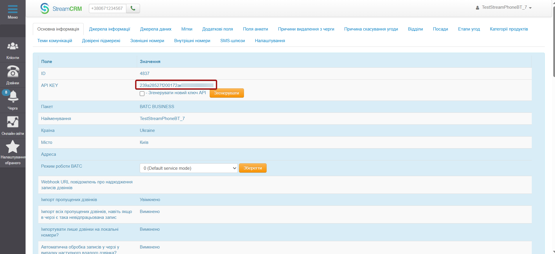The height and width of the screenshot is (254, 555).
Task: Open the Внутрішні номери tab
Action: pyautogui.click(x=192, y=41)
